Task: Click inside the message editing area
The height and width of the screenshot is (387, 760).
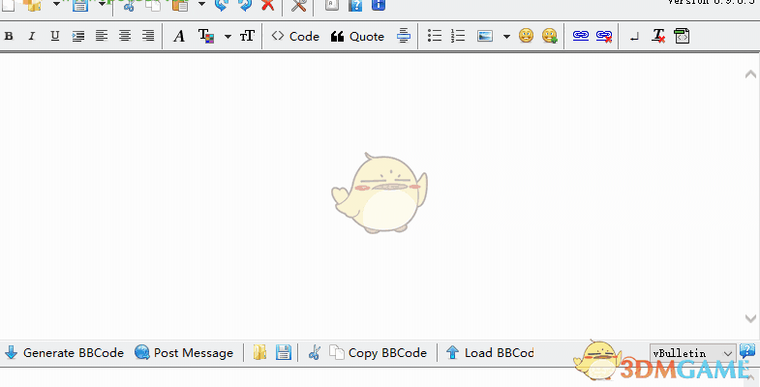Action: pos(371,195)
